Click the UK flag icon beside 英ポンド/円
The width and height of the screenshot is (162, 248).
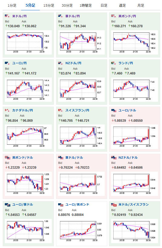click(114, 16)
